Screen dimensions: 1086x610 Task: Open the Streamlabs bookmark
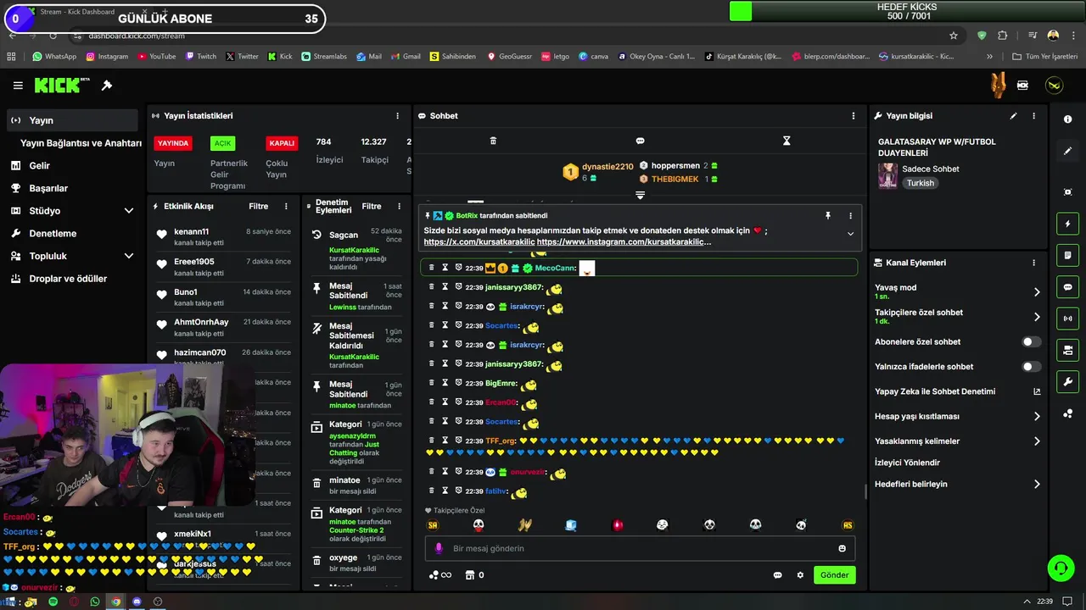(323, 57)
